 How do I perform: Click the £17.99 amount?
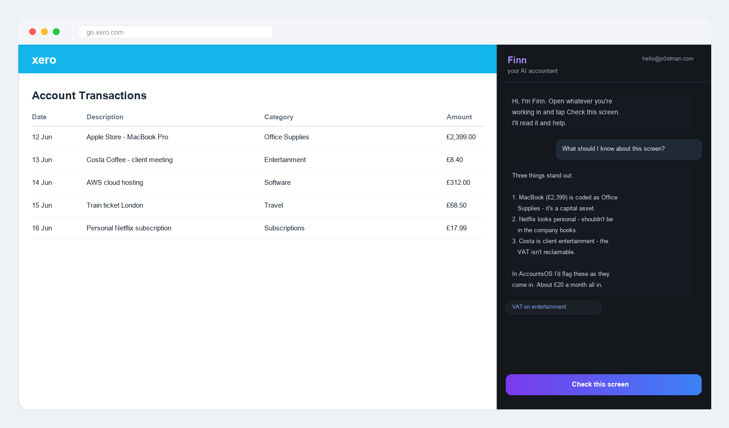(x=457, y=228)
